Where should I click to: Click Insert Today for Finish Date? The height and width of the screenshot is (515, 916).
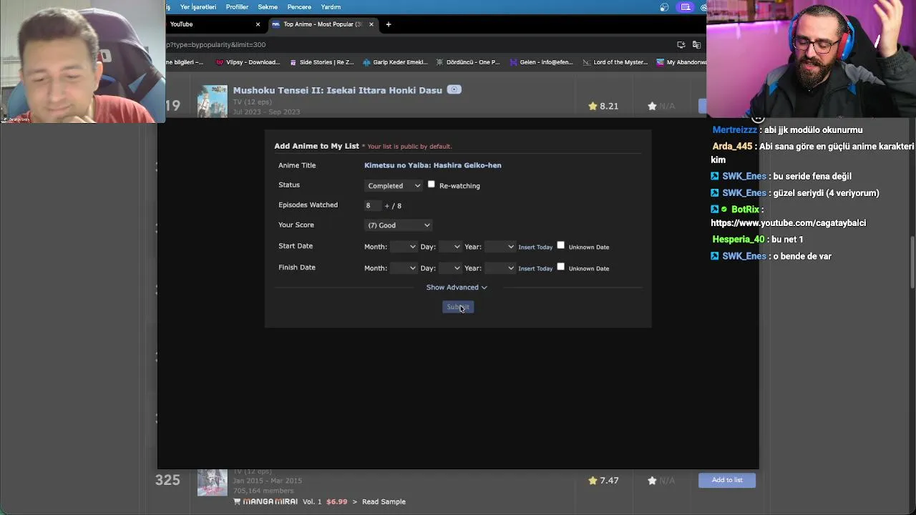pos(535,269)
